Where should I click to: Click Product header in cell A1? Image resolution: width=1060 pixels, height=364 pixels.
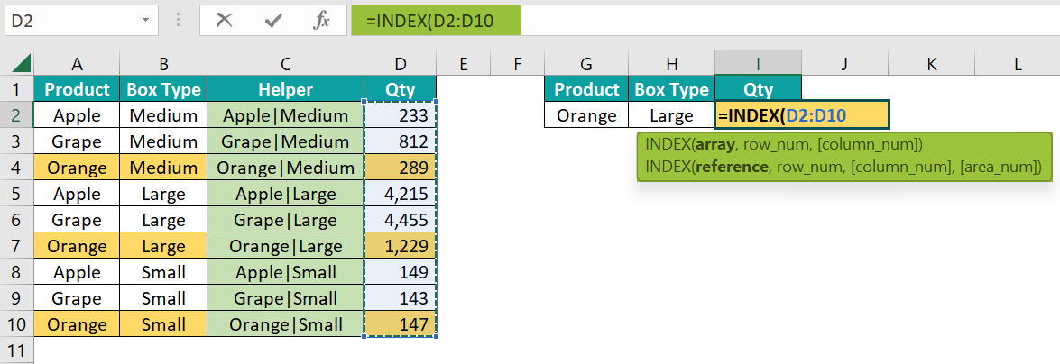(77, 88)
